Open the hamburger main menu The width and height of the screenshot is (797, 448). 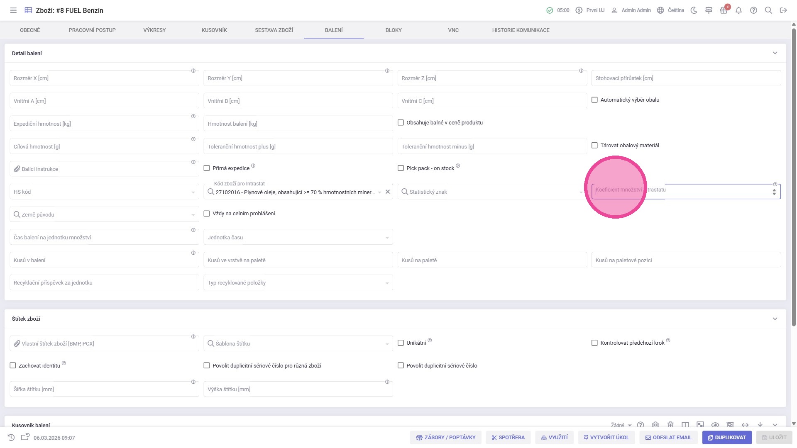13,10
